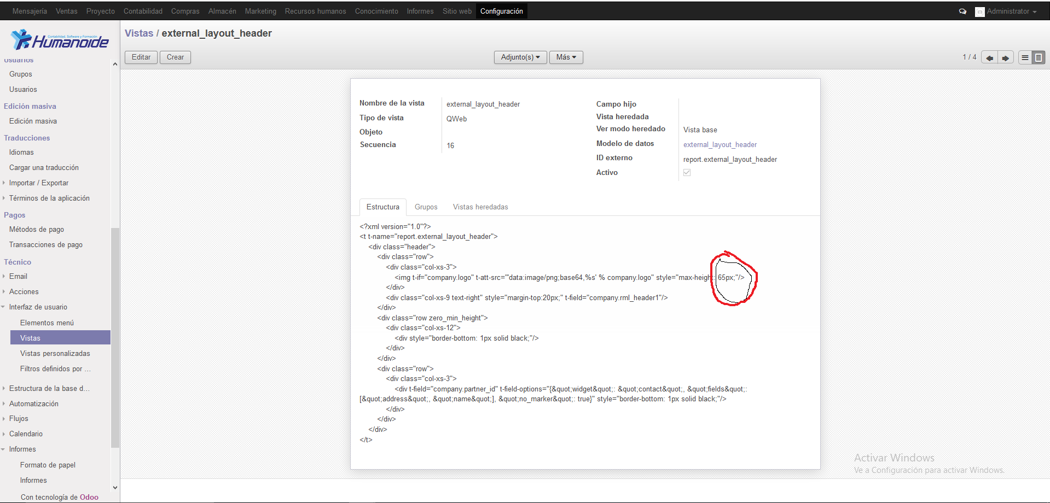Switch to the Vistas heredadas tab
Image resolution: width=1050 pixels, height=503 pixels.
(x=480, y=207)
